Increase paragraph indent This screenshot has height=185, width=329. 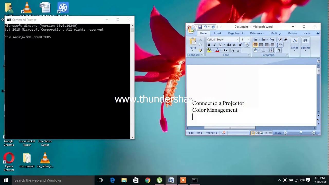pyautogui.click(x=285, y=39)
